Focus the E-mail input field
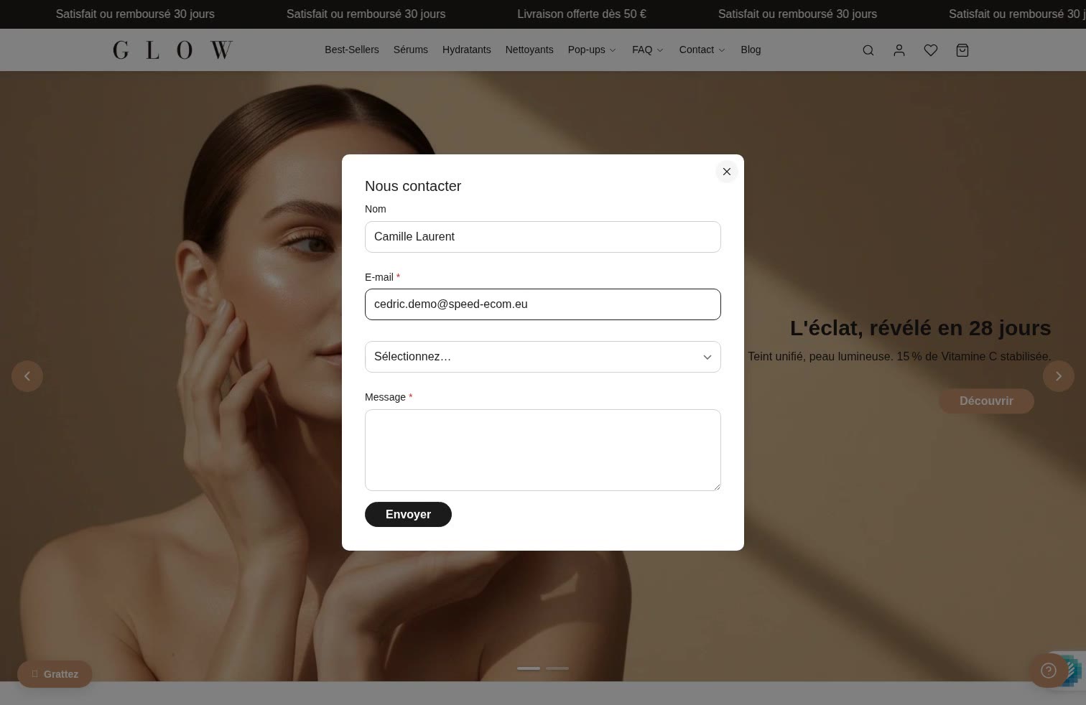Image resolution: width=1086 pixels, height=705 pixels. point(543,304)
